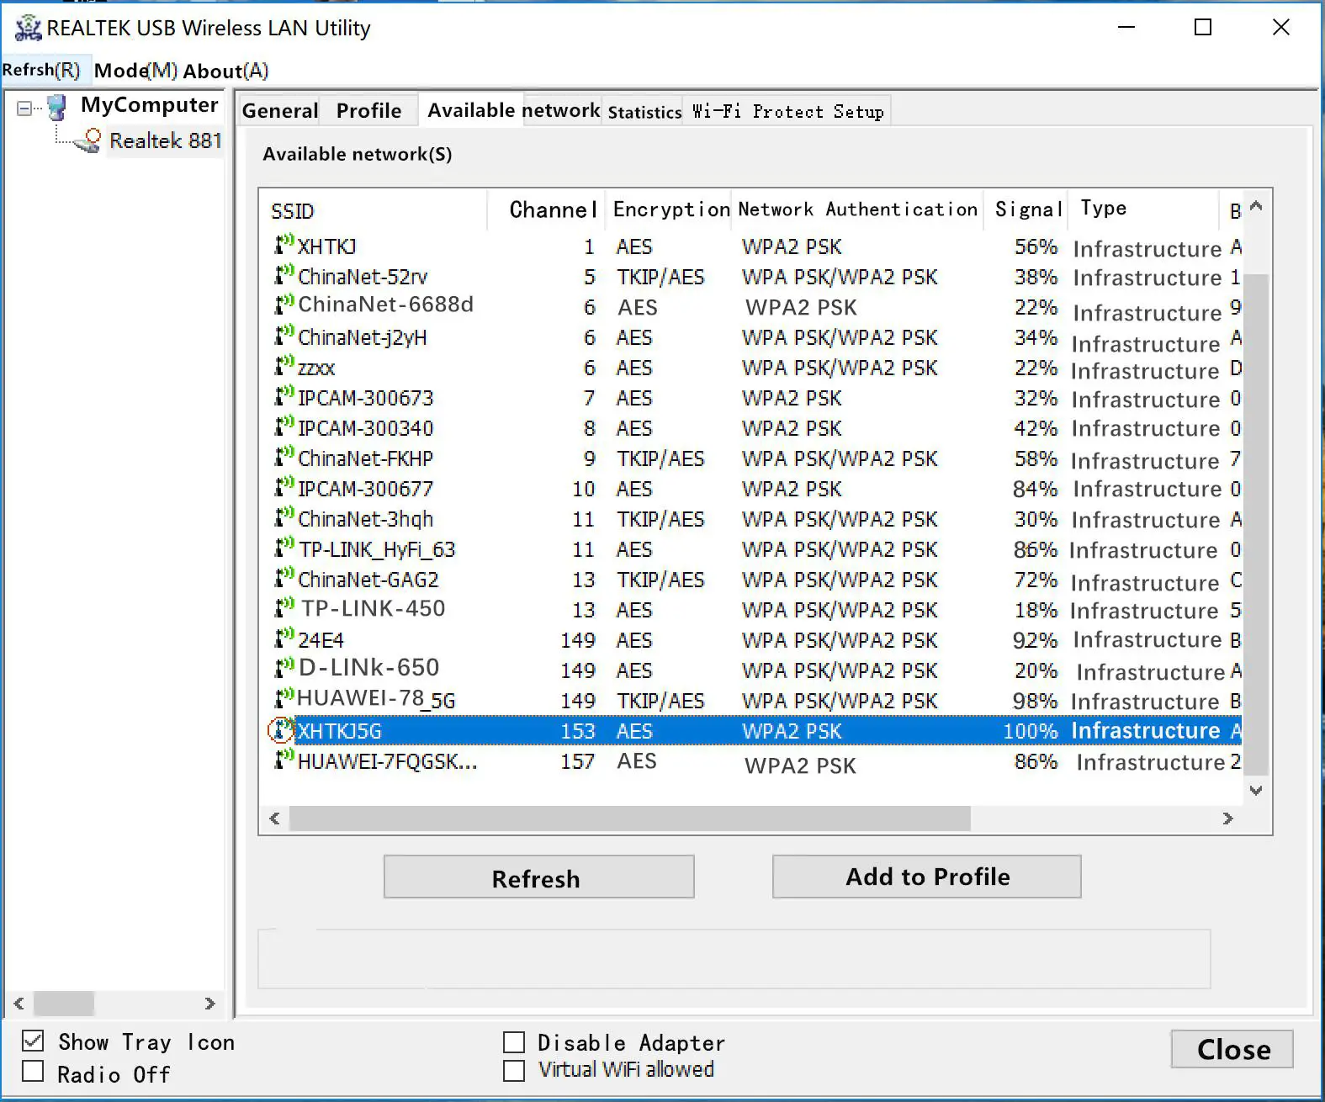Tick the Disable Adapter checkbox
The image size is (1325, 1102).
click(514, 1042)
